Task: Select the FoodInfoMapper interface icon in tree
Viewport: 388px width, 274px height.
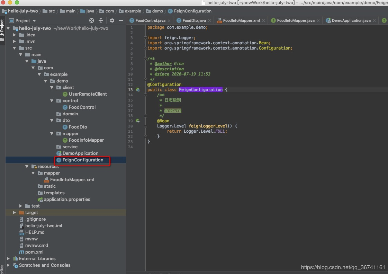Action: (65, 140)
